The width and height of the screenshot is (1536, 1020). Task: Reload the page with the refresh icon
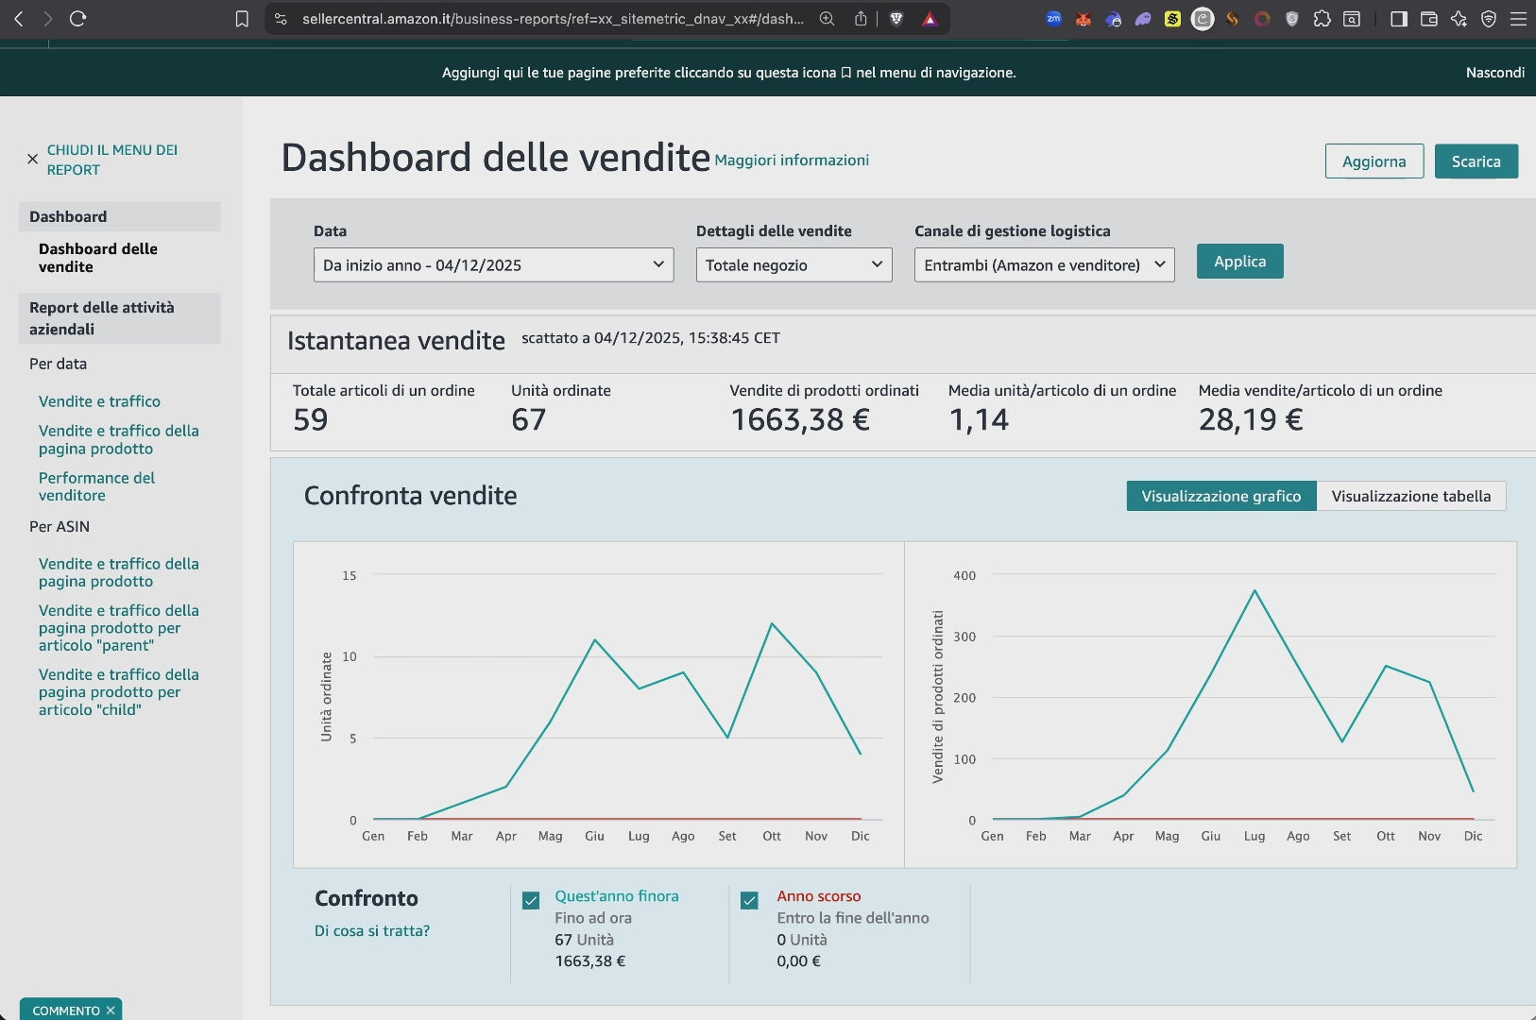[x=78, y=19]
